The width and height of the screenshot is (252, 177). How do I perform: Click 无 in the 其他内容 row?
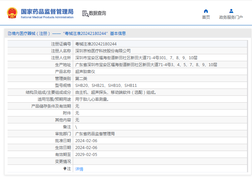(x=77, y=120)
